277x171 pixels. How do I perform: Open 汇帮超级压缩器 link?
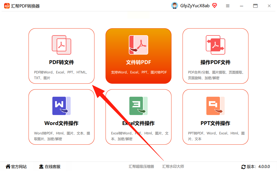(x=141, y=166)
